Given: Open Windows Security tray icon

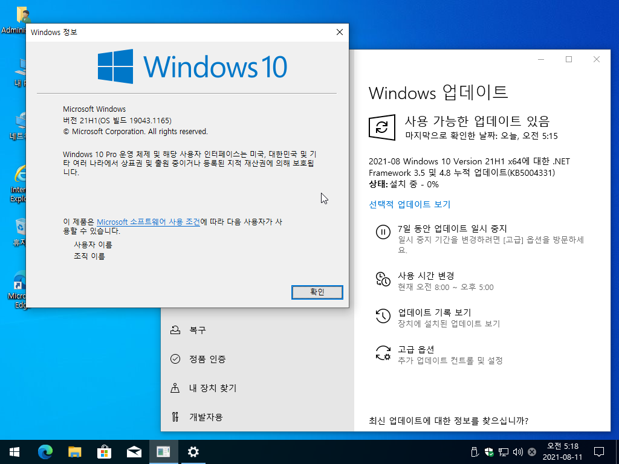Looking at the screenshot, I should pos(489,452).
